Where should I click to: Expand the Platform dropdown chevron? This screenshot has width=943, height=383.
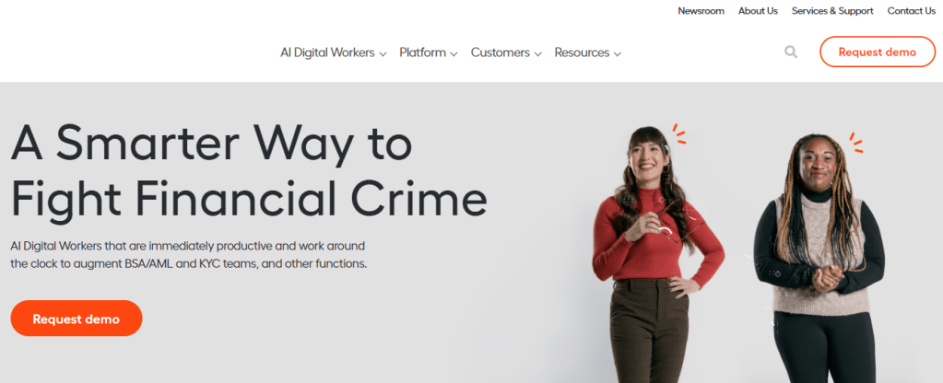coord(454,54)
